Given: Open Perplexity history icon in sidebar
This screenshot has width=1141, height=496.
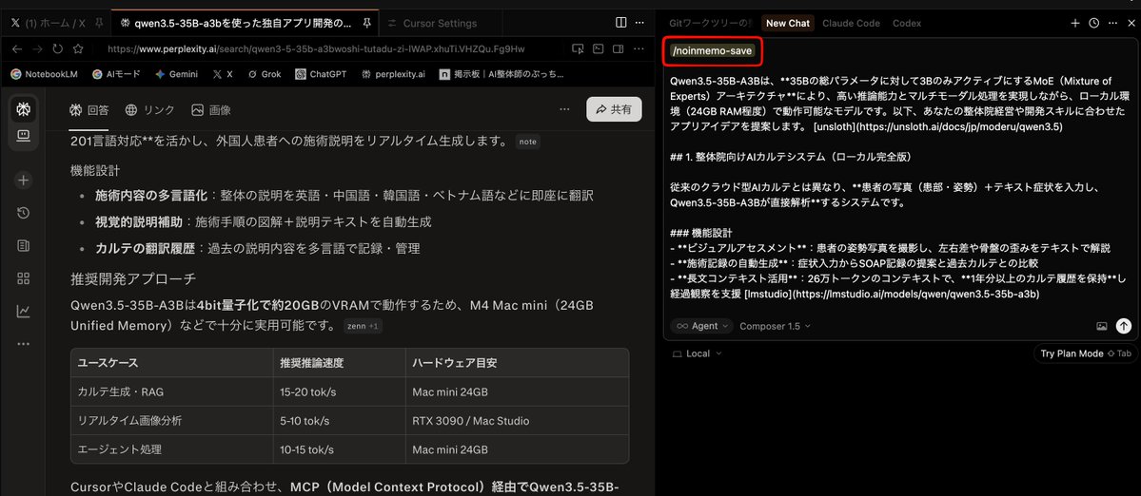Looking at the screenshot, I should (23, 213).
